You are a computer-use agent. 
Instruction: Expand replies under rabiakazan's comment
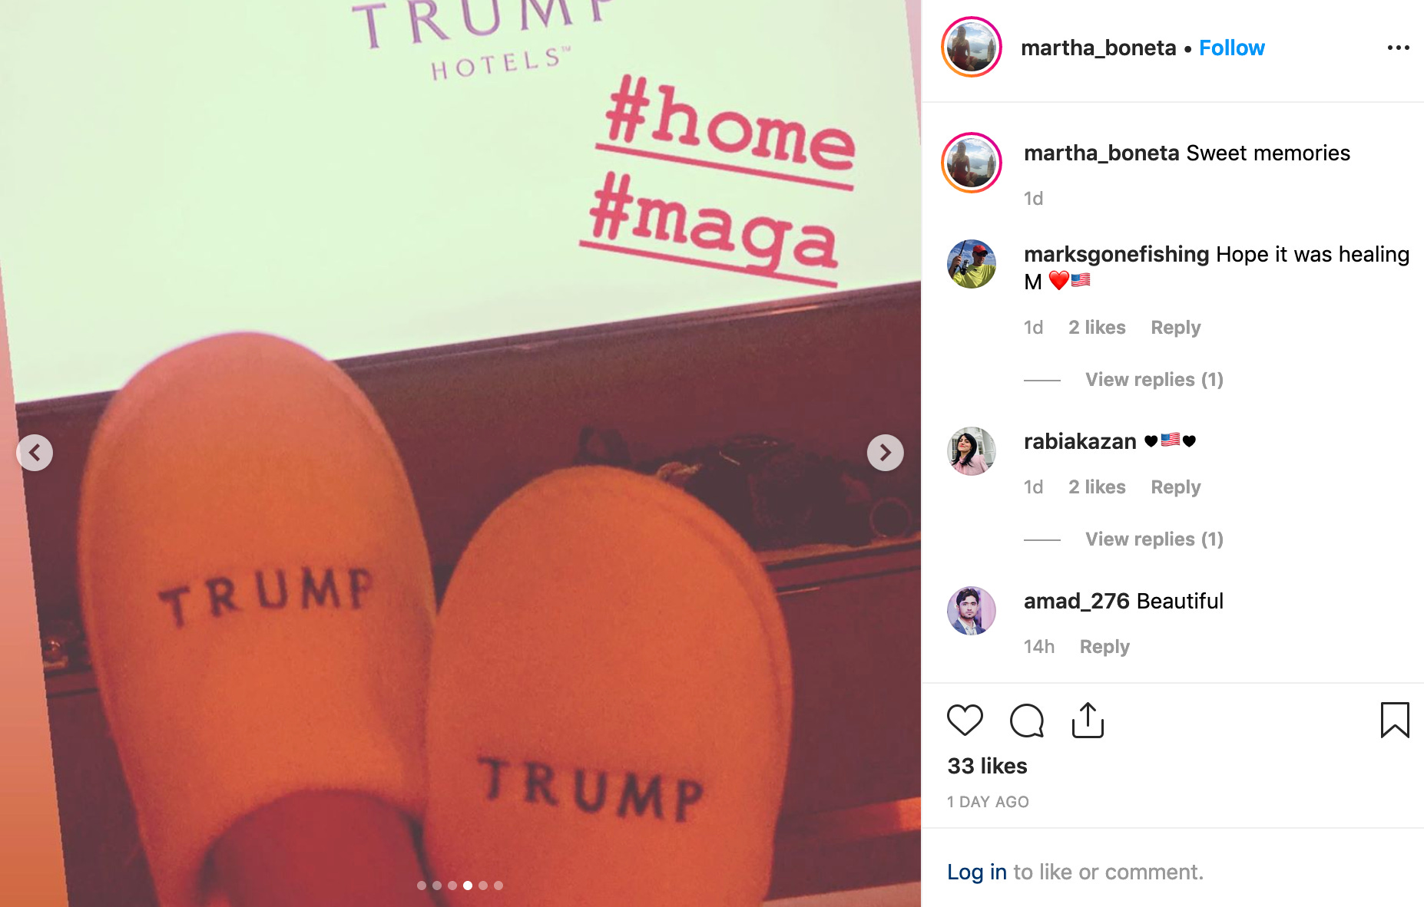click(x=1154, y=539)
